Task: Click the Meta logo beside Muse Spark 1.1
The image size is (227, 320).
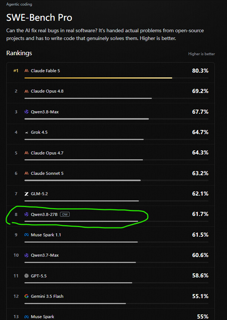Action: tap(26, 235)
